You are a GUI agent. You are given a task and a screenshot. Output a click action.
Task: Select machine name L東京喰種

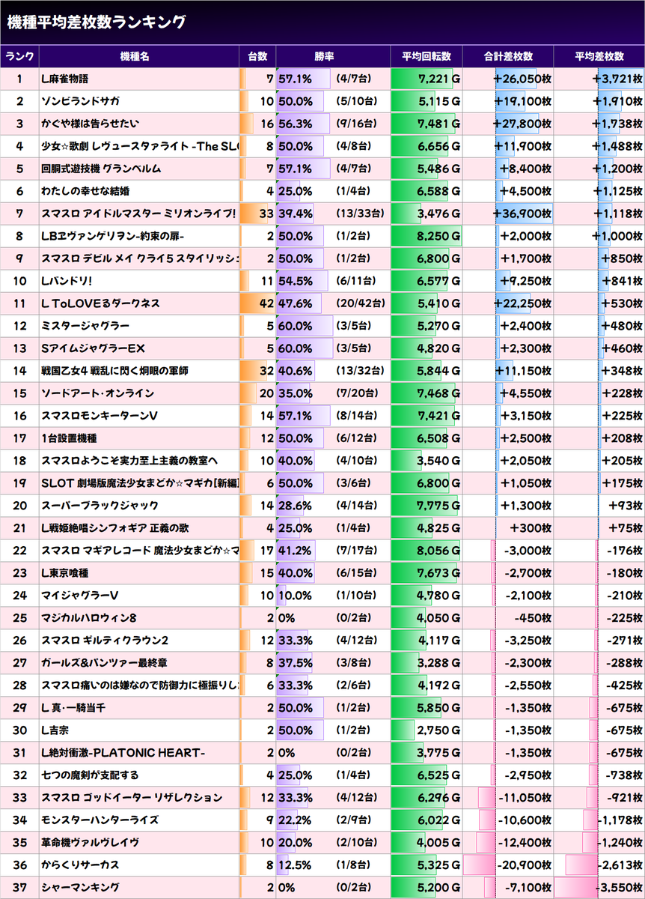(67, 573)
